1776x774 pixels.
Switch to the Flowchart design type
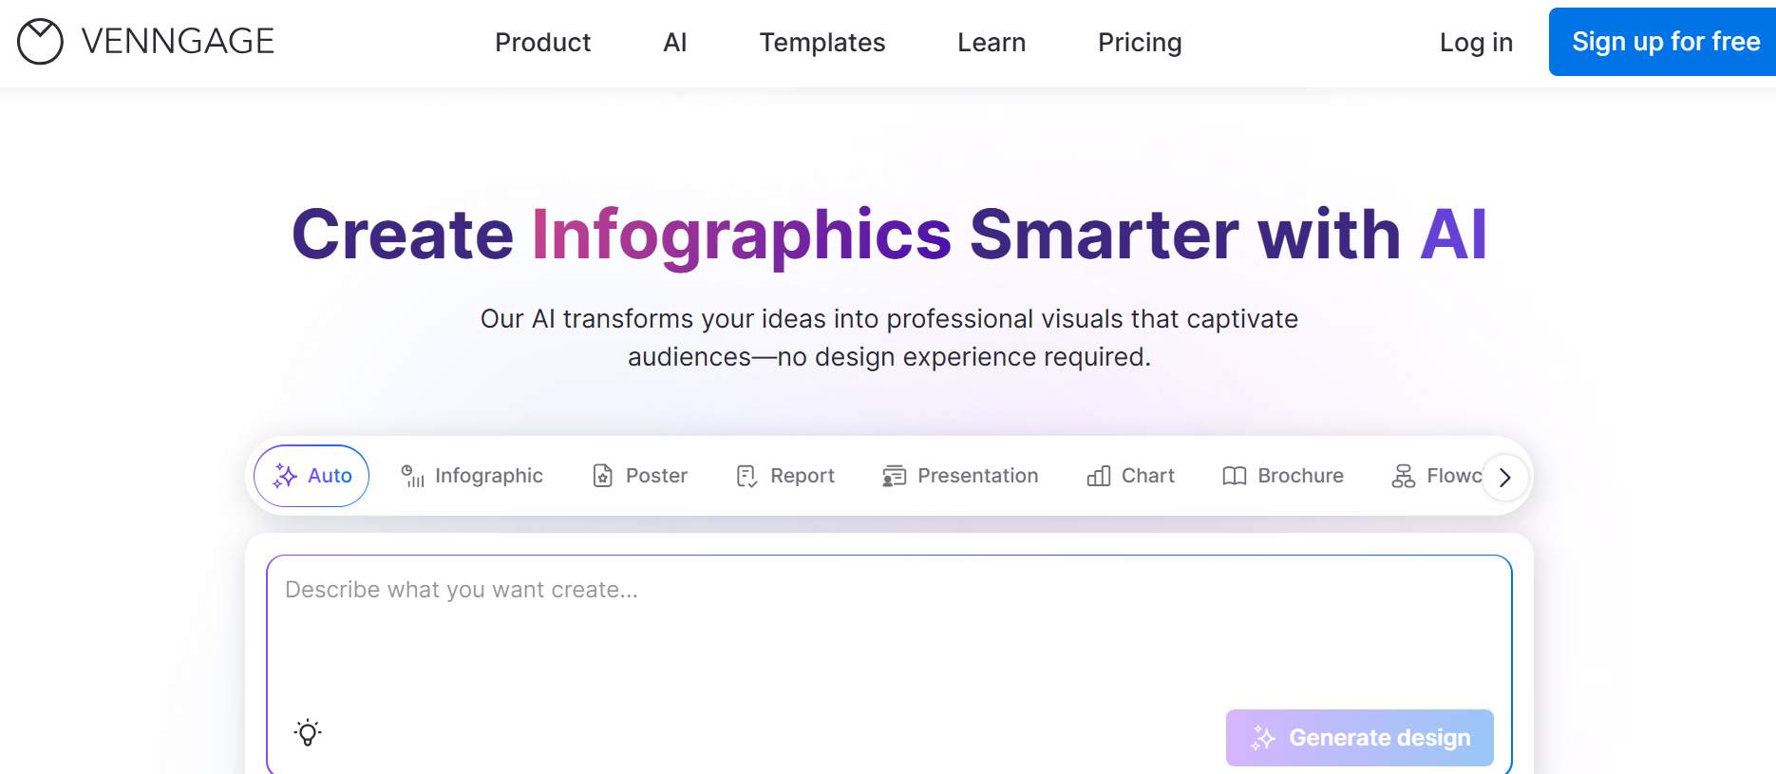[x=1434, y=476]
